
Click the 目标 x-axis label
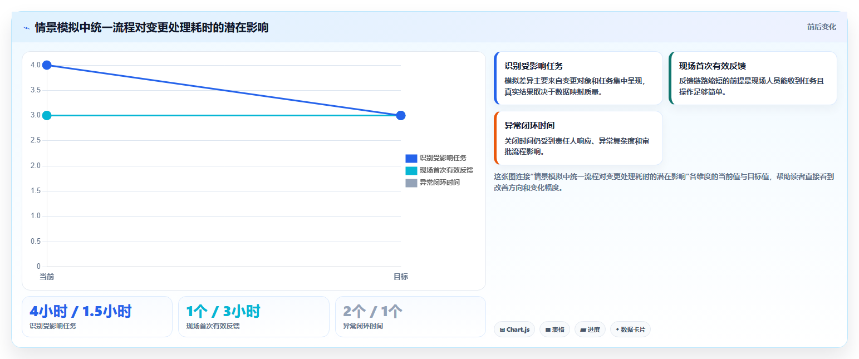(400, 277)
